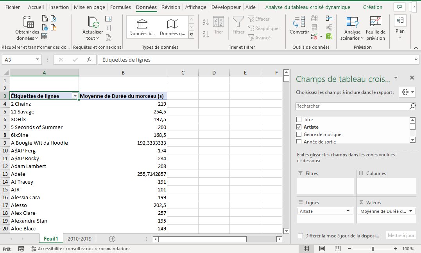
Task: Click the macro recording status icon
Action: point(21,249)
